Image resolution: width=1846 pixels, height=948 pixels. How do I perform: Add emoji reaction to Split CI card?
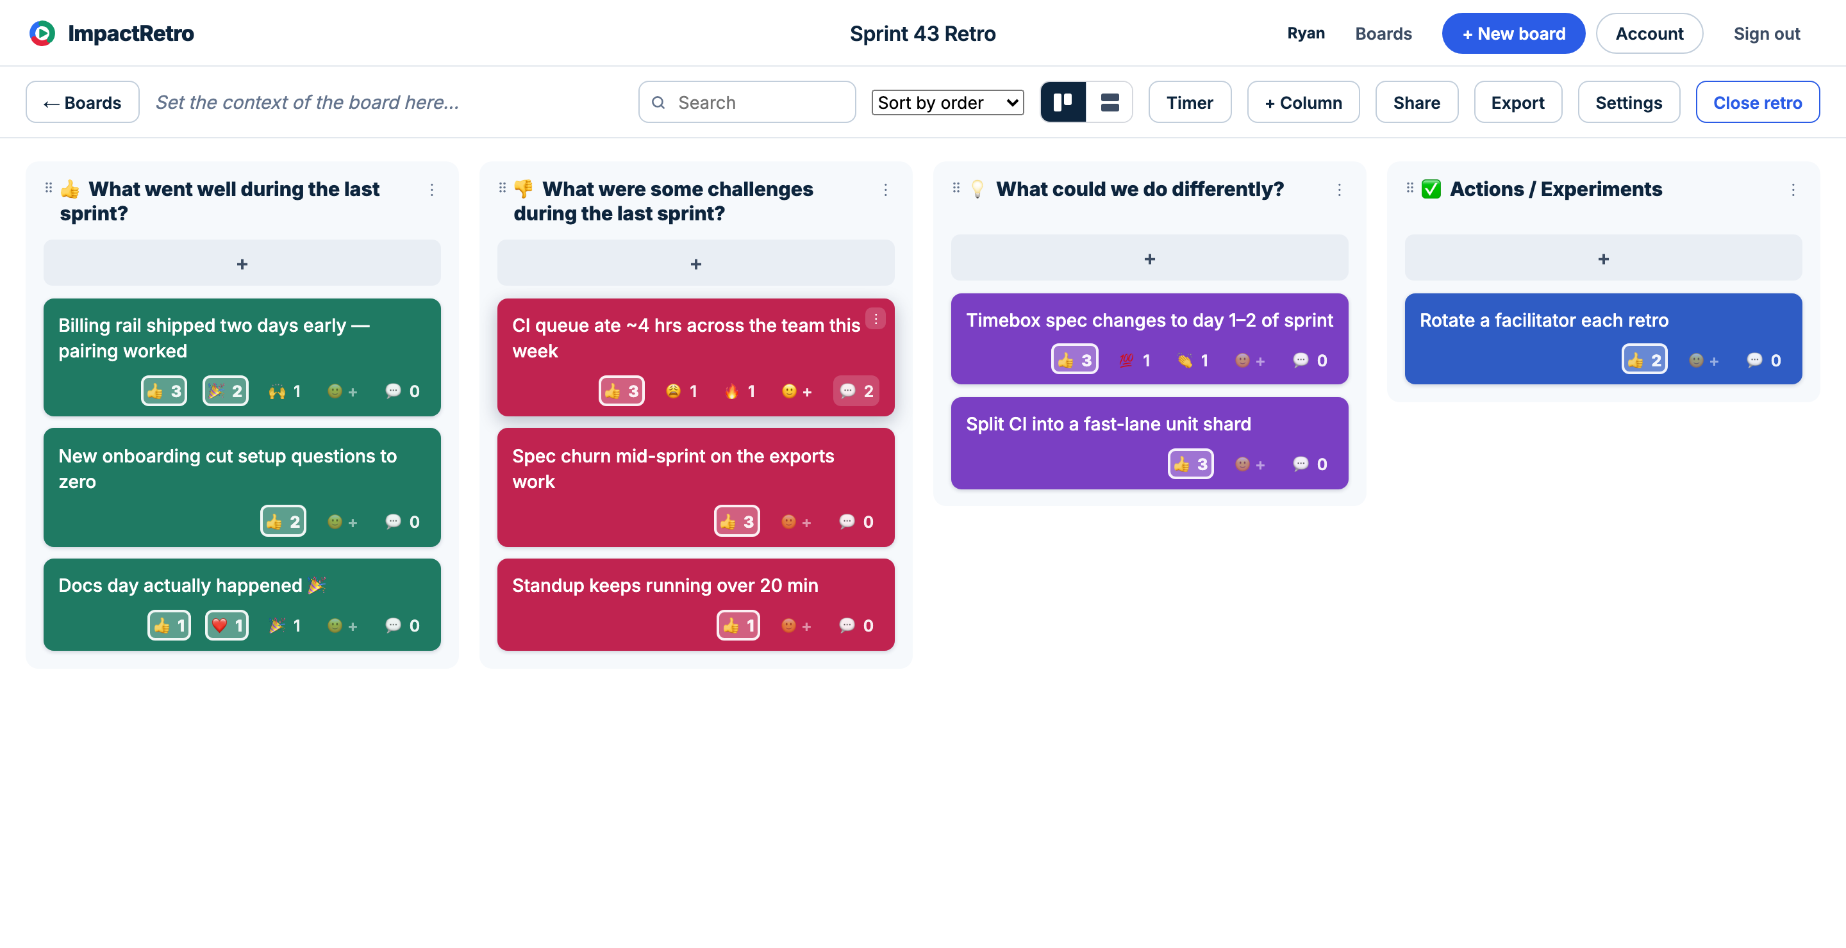[1251, 464]
